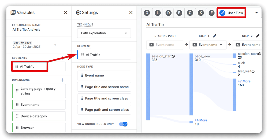The width and height of the screenshot is (268, 139).
Task: Click the pencil icon on User Flow tab
Action: pyautogui.click(x=222, y=13)
